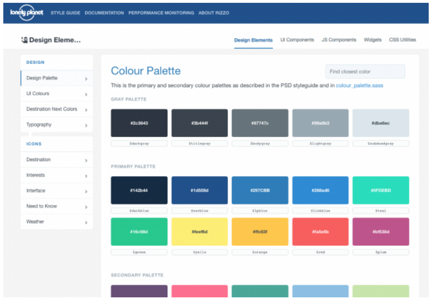Switch to the JS Components tab

point(339,40)
